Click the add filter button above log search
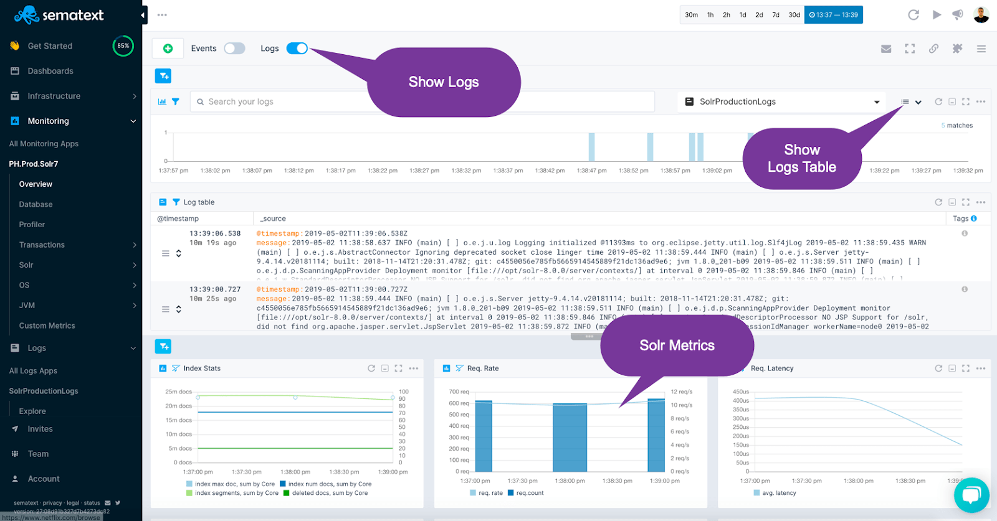 (x=163, y=76)
